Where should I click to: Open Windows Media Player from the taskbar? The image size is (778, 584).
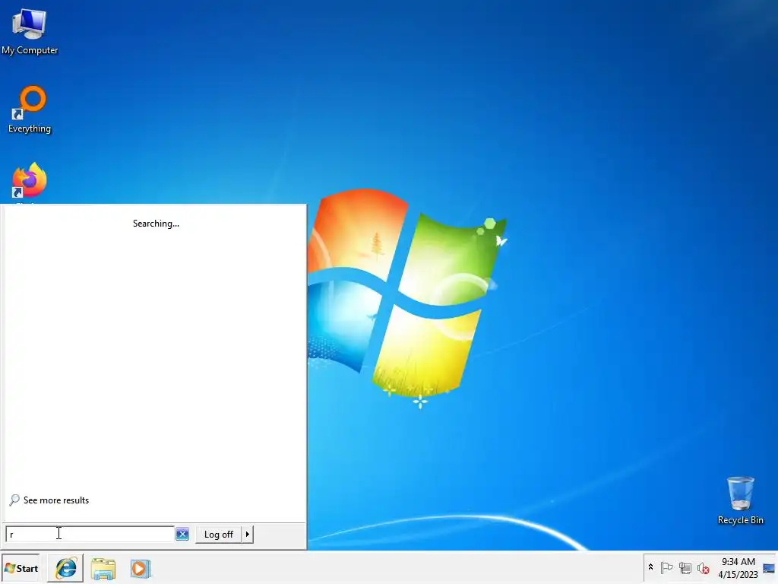pyautogui.click(x=141, y=568)
